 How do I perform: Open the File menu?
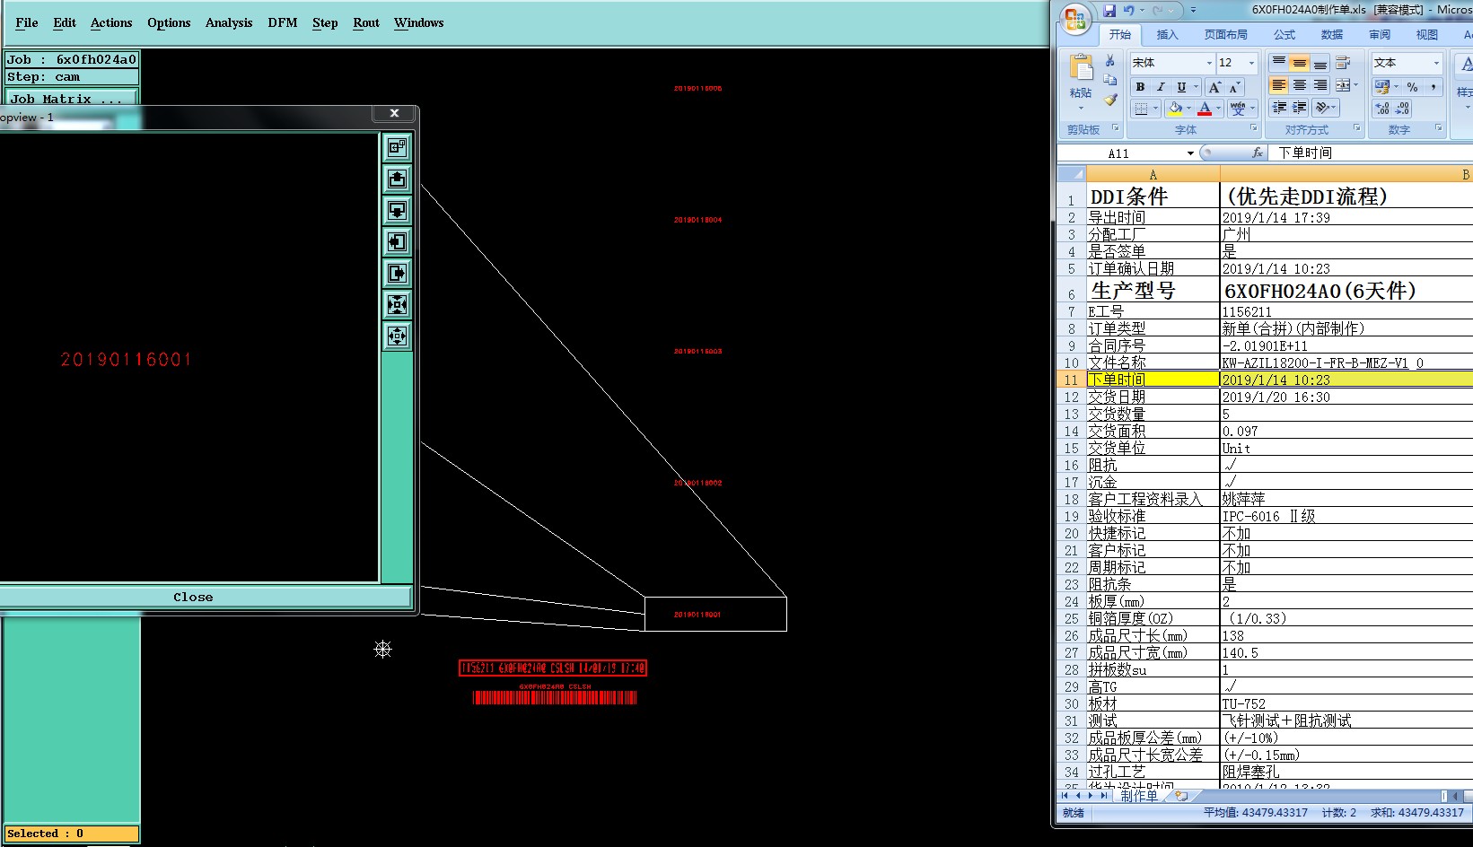27,22
